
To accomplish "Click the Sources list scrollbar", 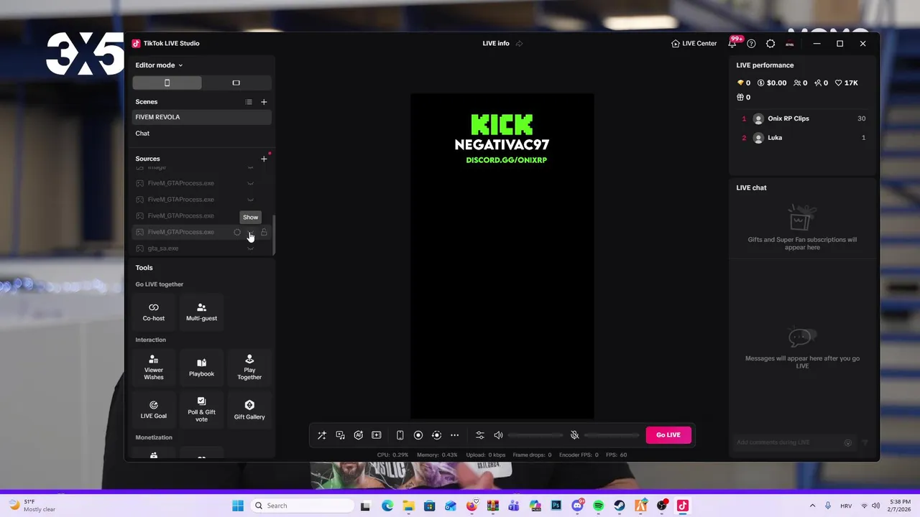I will point(273,234).
